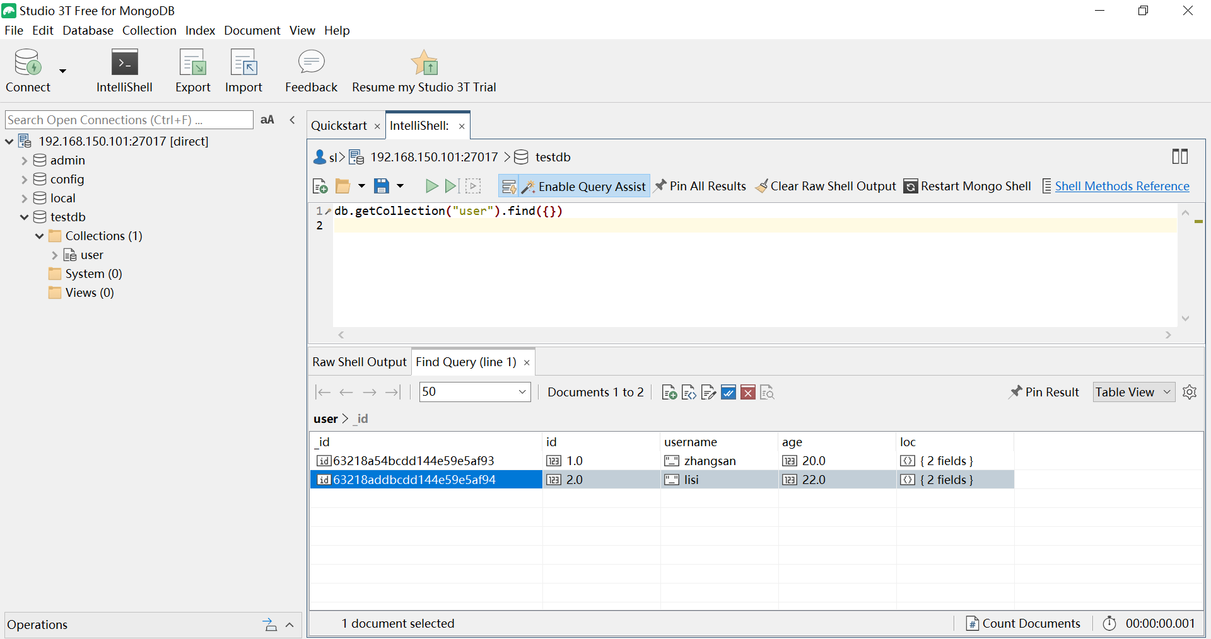Run the statement at cursor icon
Screen dimensions: 1211x639
(451, 186)
